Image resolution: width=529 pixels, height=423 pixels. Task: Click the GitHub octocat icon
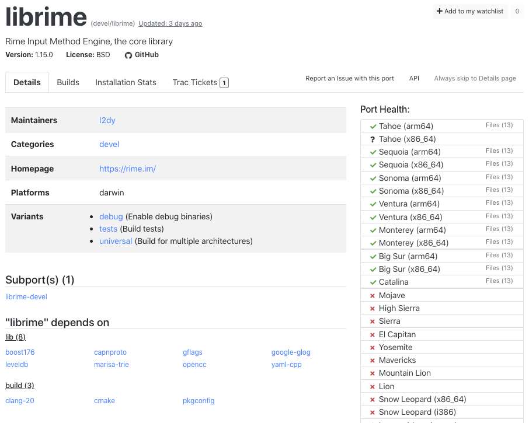click(128, 55)
